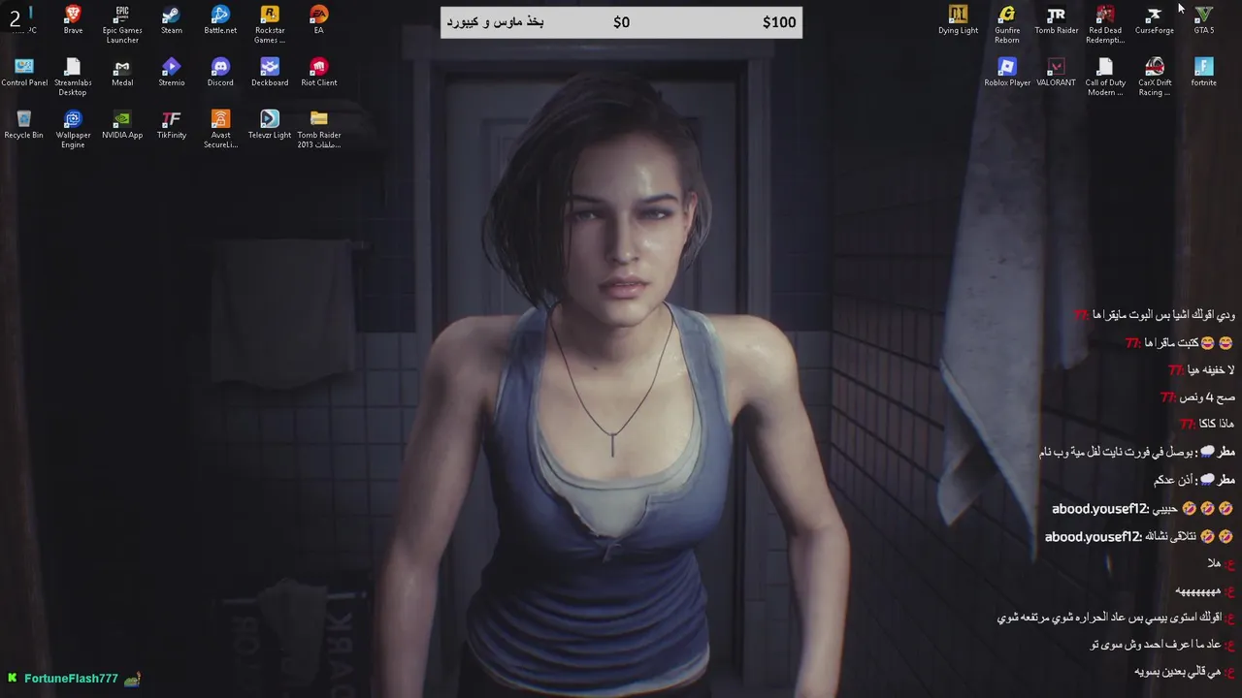Screen dimensions: 1242x698
Task: Select Streamlabs Desktop icon
Action: pyautogui.click(x=73, y=77)
